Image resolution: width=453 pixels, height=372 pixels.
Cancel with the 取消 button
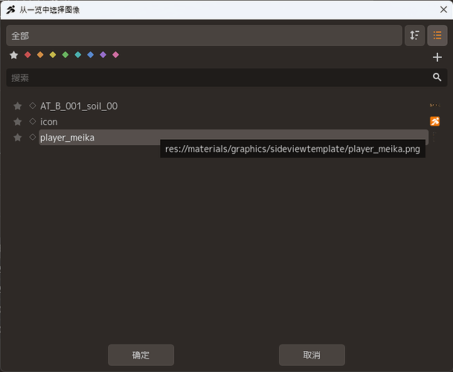click(312, 355)
